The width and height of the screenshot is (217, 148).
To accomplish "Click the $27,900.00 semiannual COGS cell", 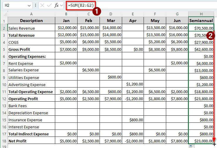I will [201, 42].
